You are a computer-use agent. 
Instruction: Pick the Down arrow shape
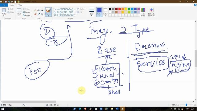[x=55, y=15]
